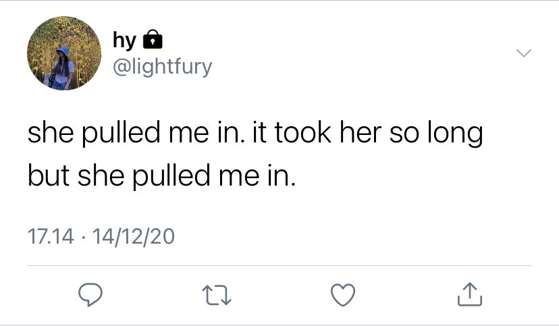Click the word 'took' in the tweet
559x326 pixels.
pos(302,132)
